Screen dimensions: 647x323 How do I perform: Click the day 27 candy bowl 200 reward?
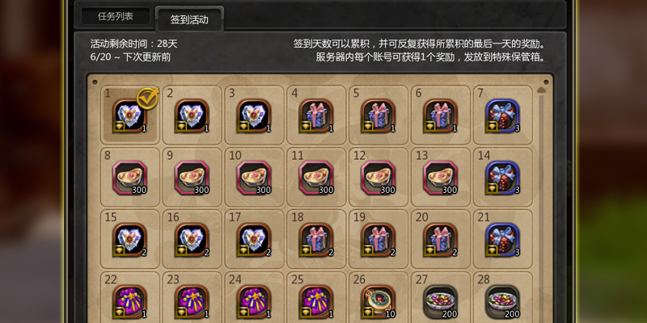pyautogui.click(x=440, y=302)
